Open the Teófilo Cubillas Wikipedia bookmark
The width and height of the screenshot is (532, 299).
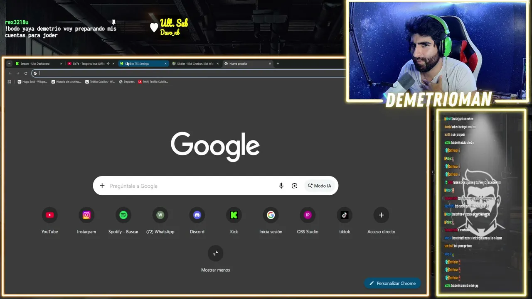100,82
